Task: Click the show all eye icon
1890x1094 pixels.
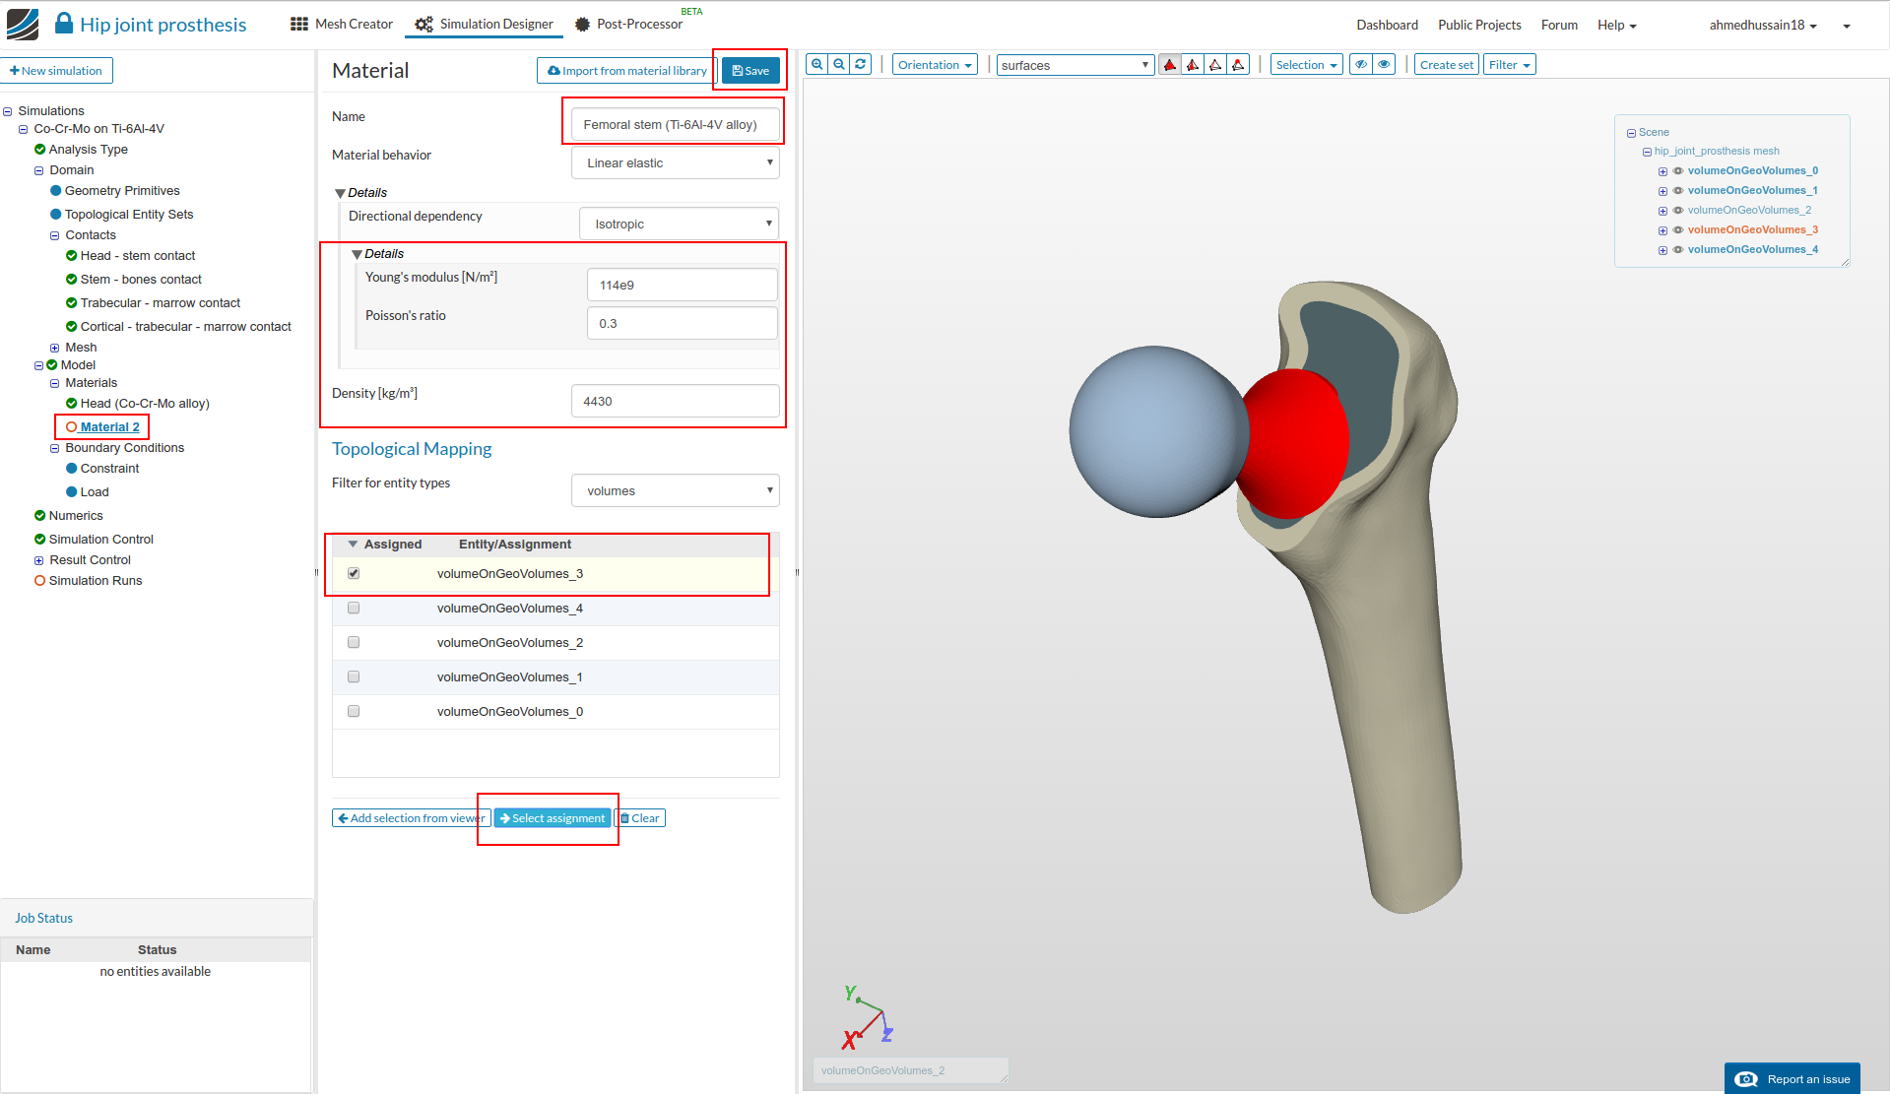Action: 1384,65
